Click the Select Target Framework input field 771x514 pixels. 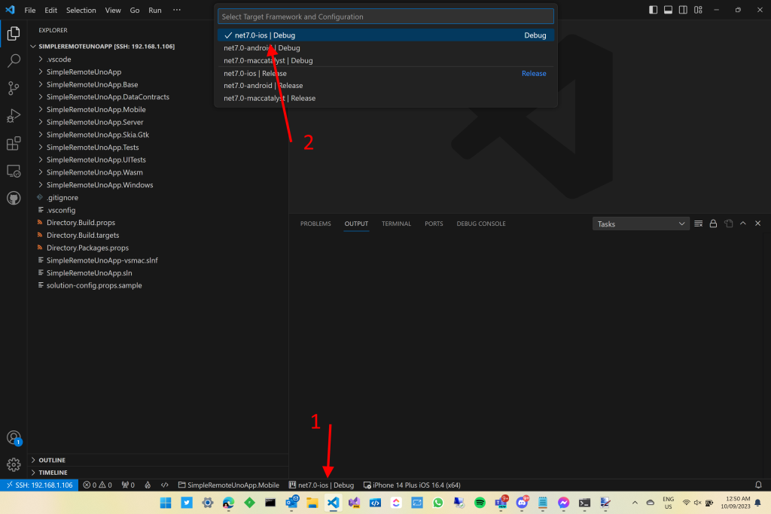pos(385,15)
